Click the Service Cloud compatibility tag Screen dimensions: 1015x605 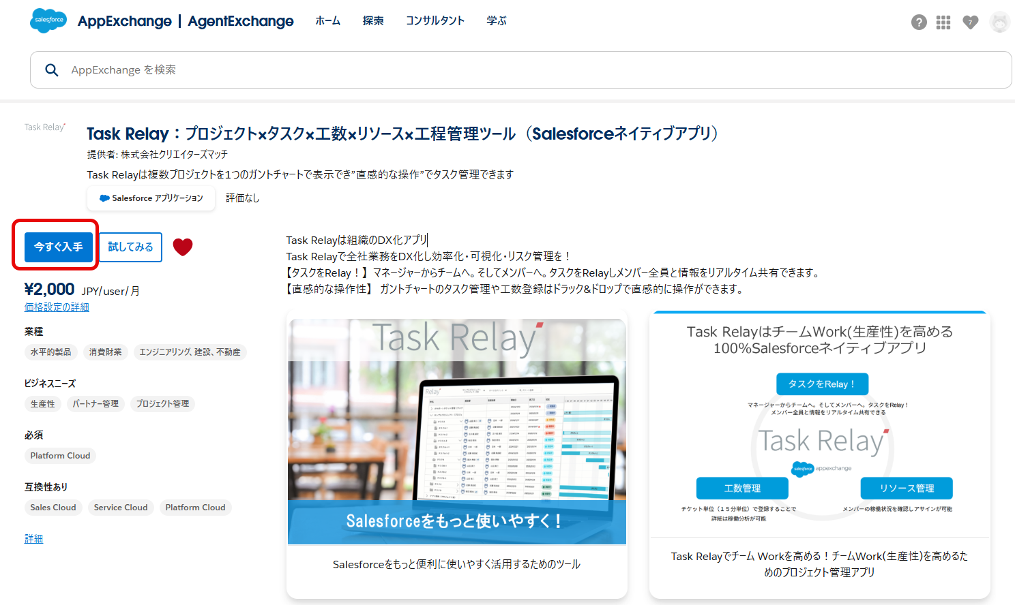coord(121,508)
